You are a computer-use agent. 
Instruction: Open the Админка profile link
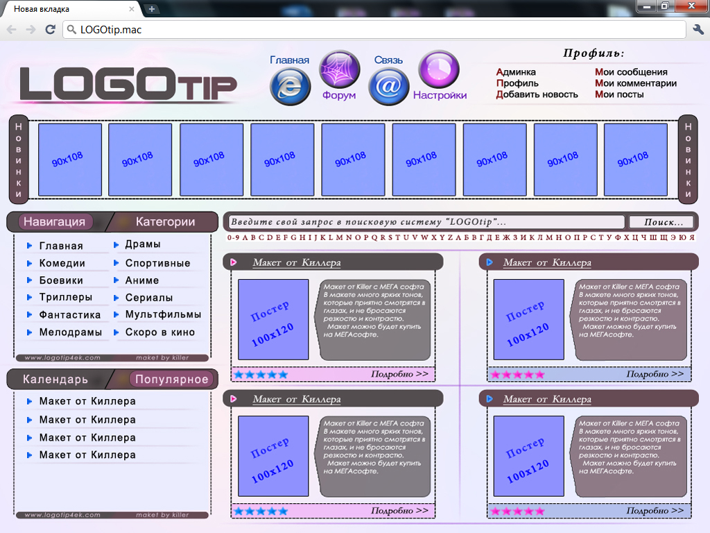coord(516,72)
